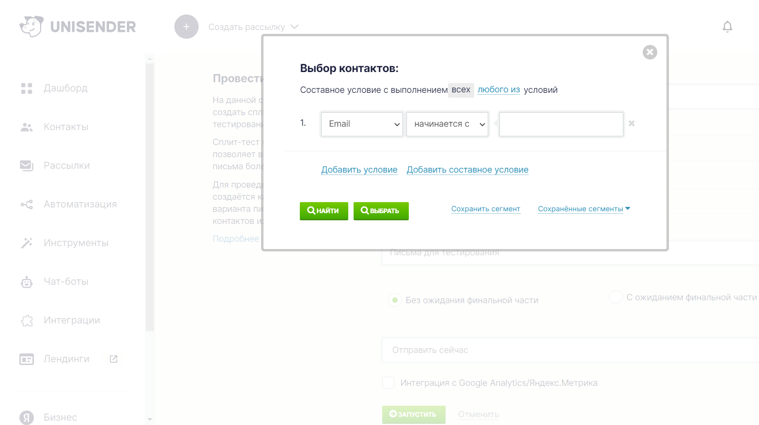Click the plus create button icon
This screenshot has height=425, width=759.
point(186,27)
